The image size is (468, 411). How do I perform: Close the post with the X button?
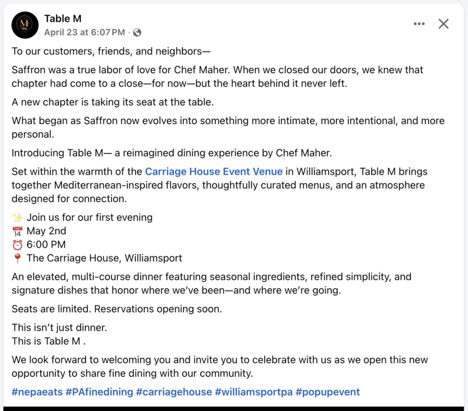[443, 23]
